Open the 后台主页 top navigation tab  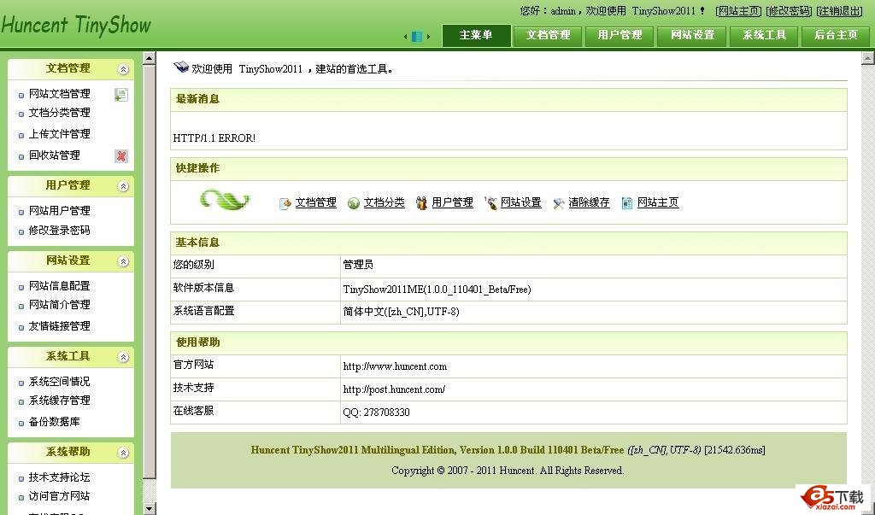tap(836, 36)
